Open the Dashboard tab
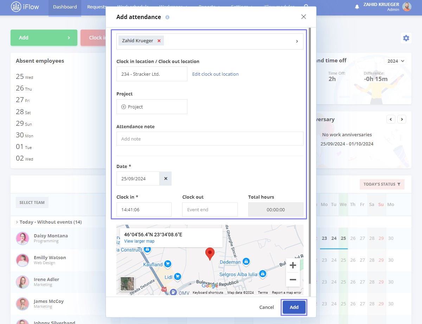422x324 pixels. 65,7
